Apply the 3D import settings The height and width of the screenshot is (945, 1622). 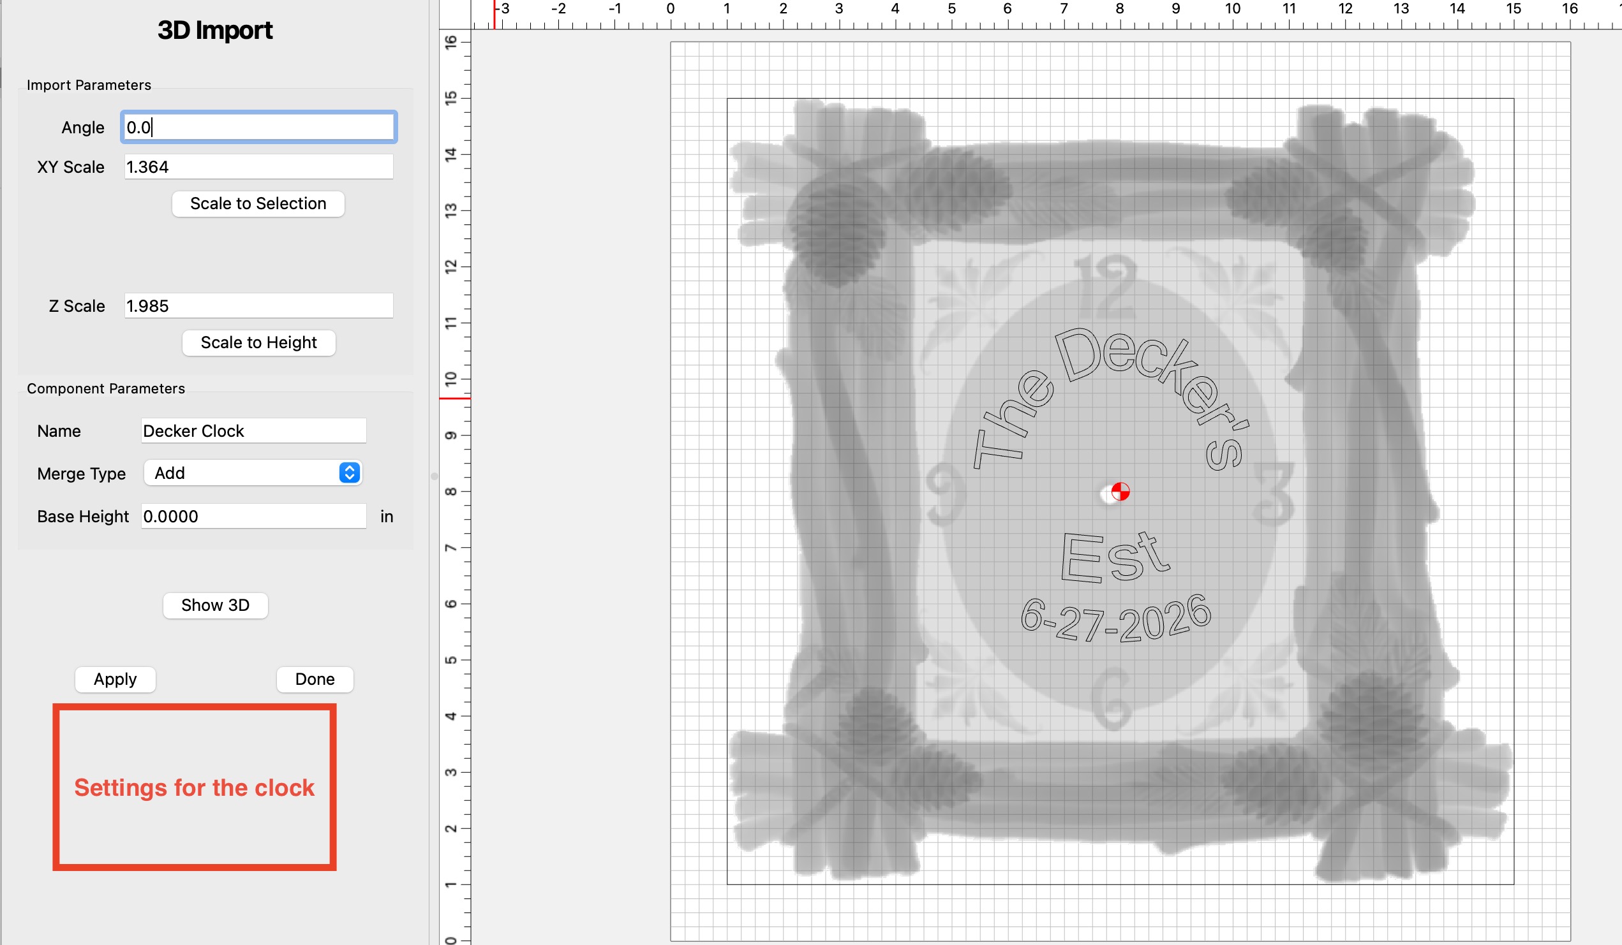point(115,679)
